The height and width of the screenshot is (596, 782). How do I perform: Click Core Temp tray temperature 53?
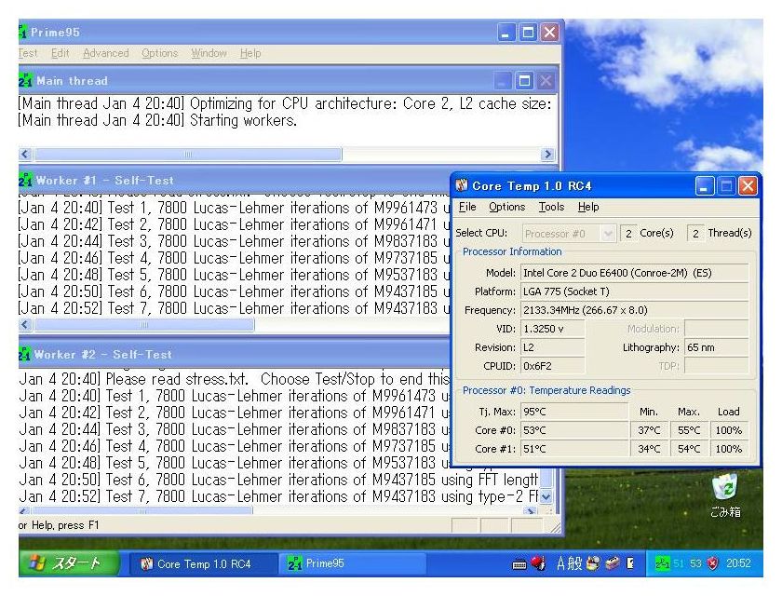695,563
